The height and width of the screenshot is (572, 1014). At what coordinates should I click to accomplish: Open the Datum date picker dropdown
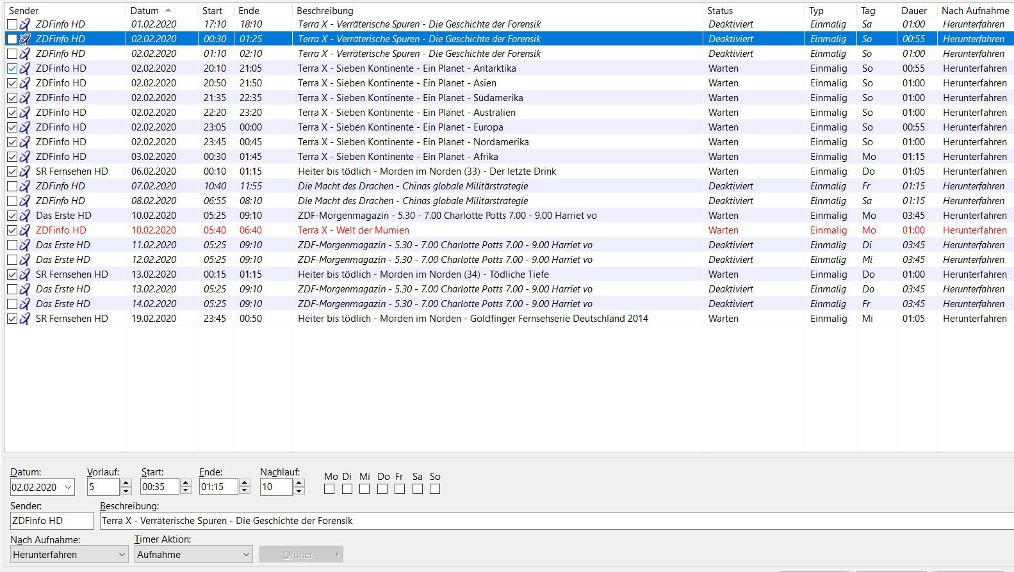(x=68, y=488)
